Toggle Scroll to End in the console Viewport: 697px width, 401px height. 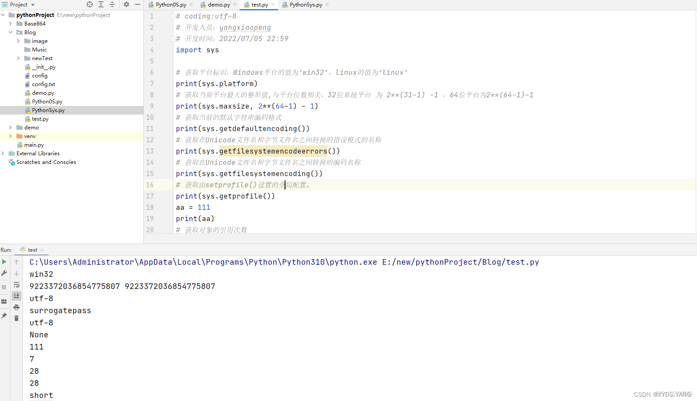16,295
